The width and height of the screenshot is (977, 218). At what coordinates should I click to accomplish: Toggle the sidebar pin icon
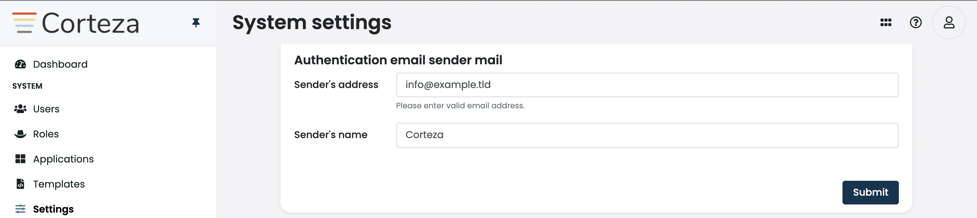click(x=196, y=23)
